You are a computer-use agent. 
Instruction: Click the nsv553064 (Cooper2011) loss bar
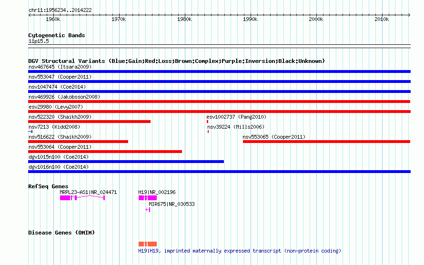105,152
